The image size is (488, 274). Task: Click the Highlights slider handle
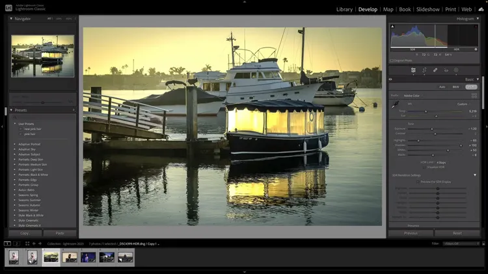click(x=418, y=141)
